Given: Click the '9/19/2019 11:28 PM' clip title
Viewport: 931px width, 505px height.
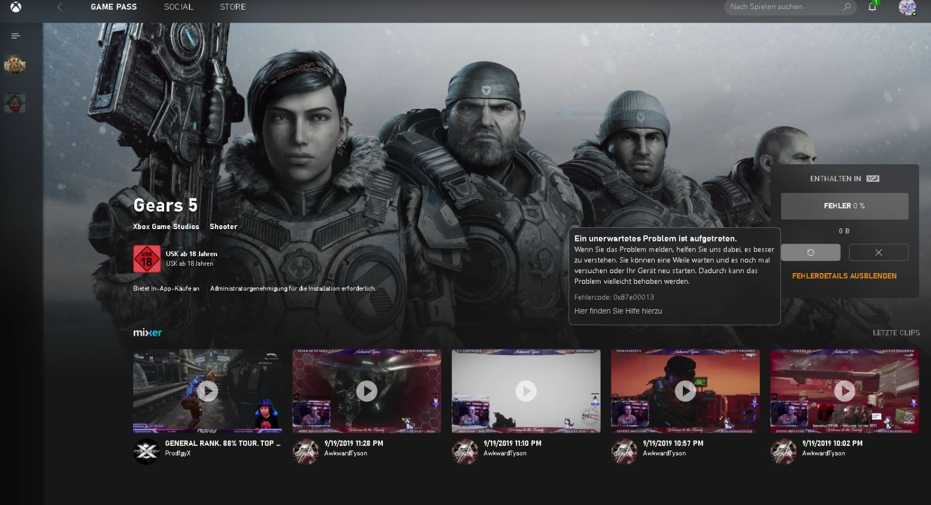Looking at the screenshot, I should click(354, 443).
